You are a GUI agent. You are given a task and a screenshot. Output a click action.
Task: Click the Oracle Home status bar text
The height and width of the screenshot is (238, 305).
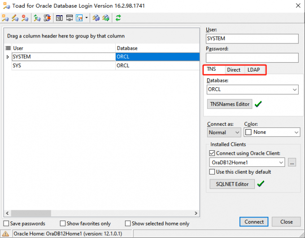tap(68, 234)
